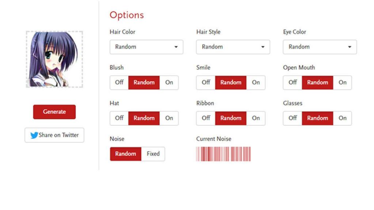Set Glasses to Off

click(293, 118)
